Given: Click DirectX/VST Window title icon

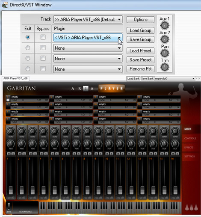Looking at the screenshot, I should (5, 5).
